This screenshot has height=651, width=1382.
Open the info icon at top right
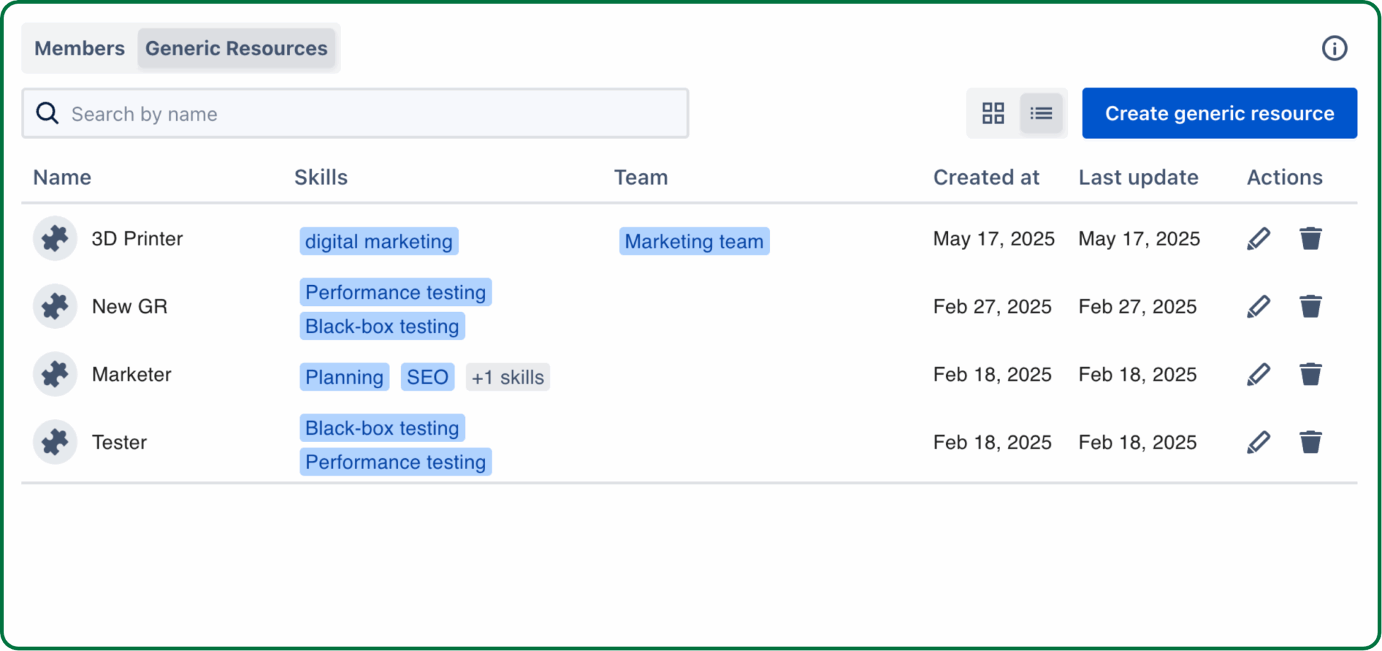(x=1333, y=49)
